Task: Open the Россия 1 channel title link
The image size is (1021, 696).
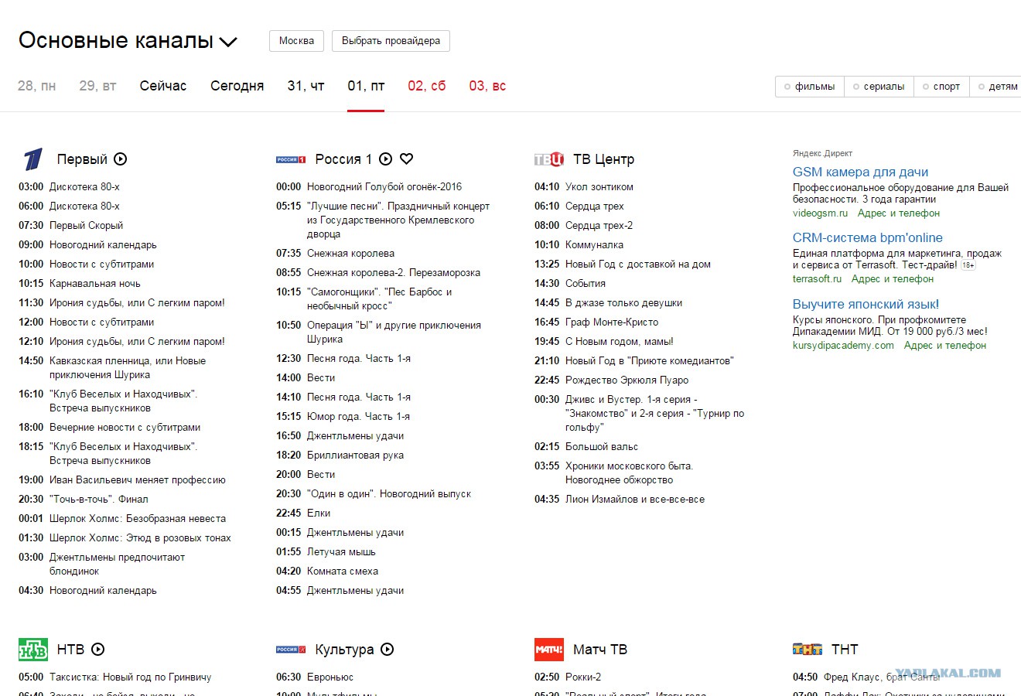Action: (343, 159)
